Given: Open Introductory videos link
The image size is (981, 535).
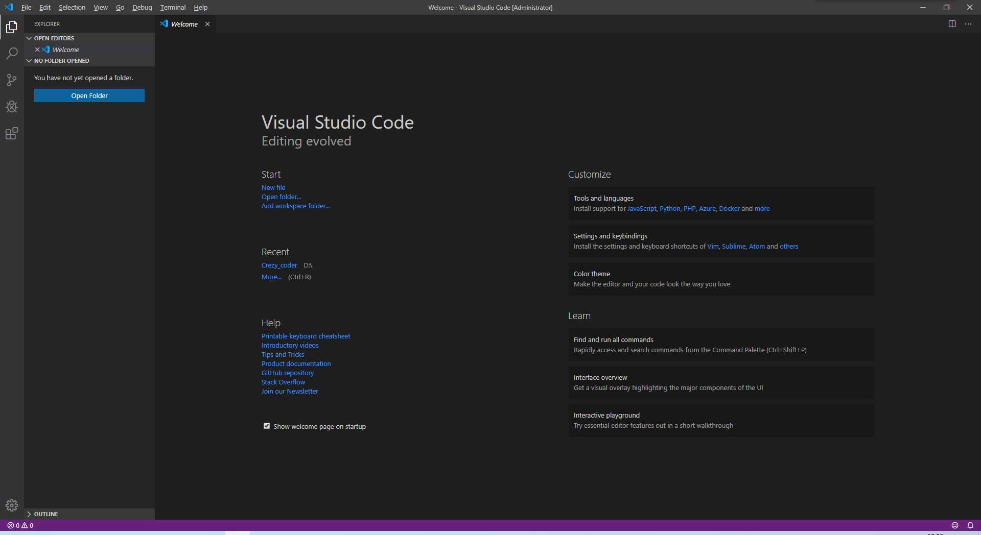Looking at the screenshot, I should [x=290, y=345].
